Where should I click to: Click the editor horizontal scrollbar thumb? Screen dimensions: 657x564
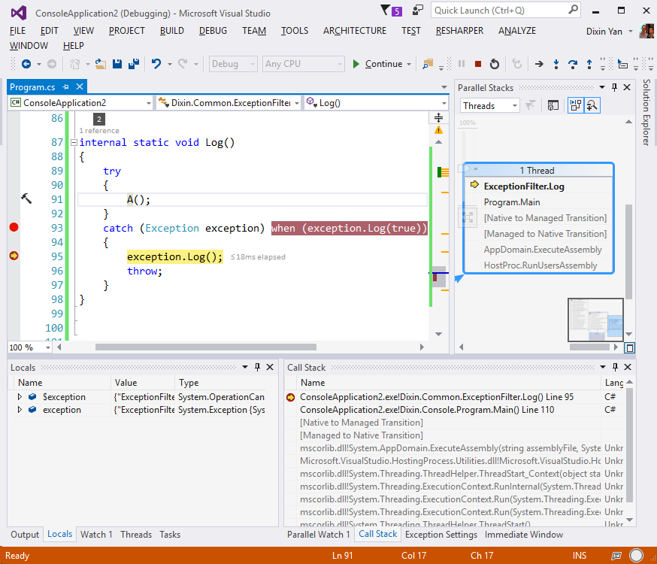206,347
